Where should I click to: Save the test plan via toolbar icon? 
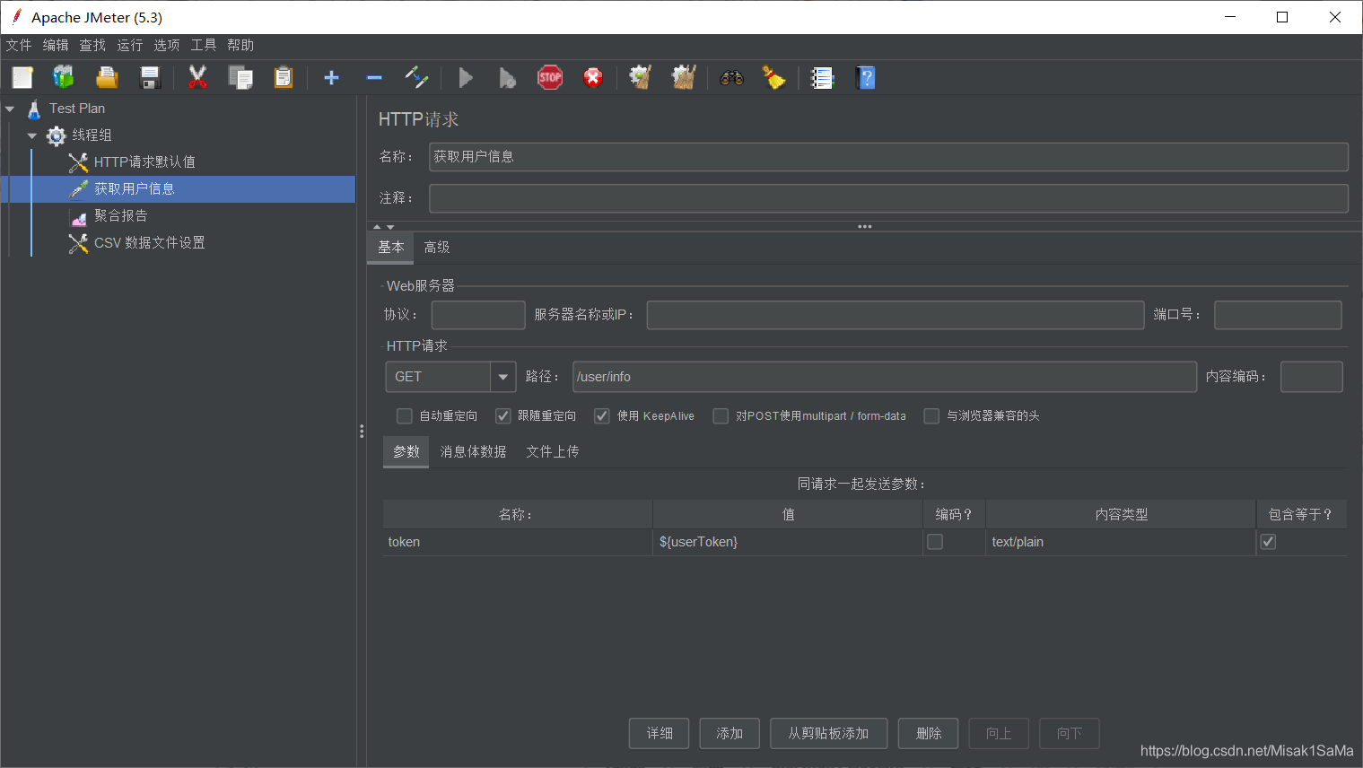pos(150,77)
